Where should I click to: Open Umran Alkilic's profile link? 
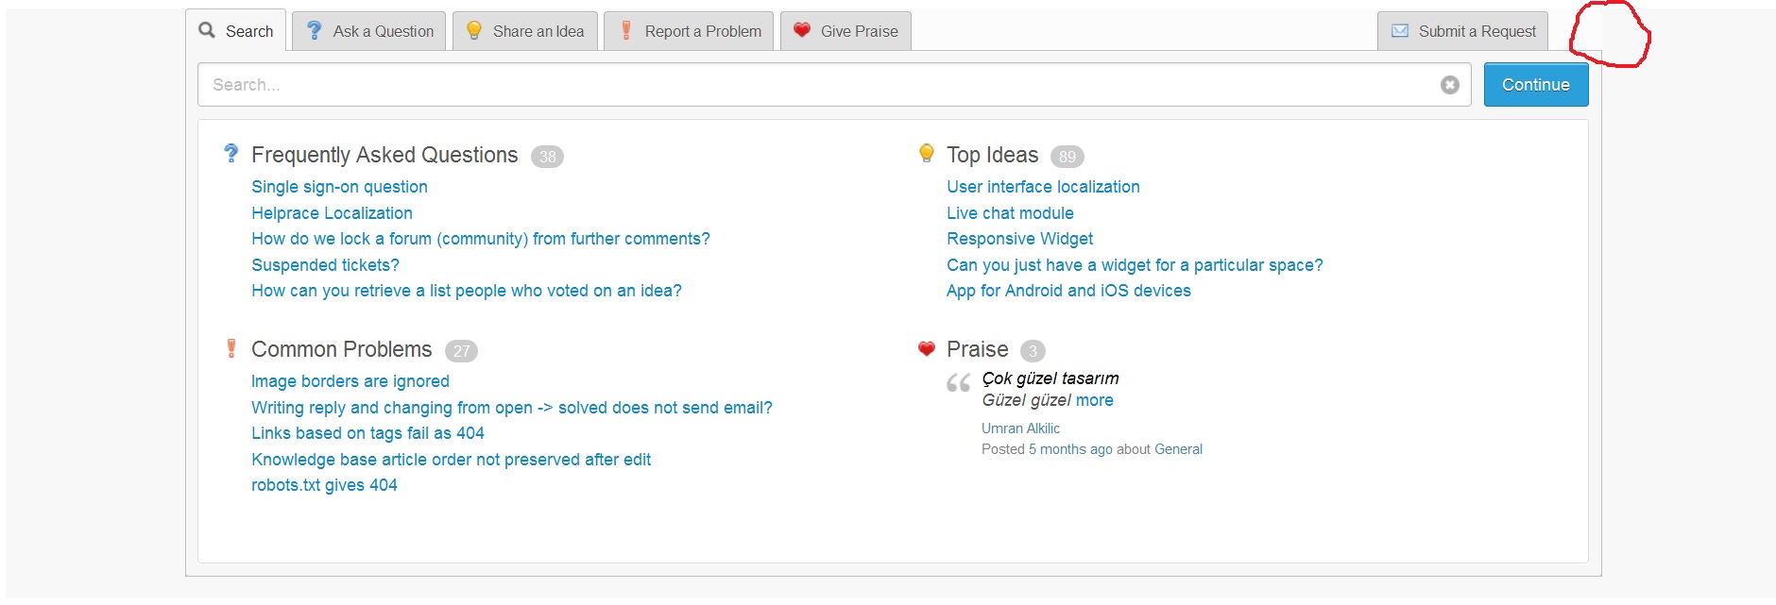pos(1020,429)
